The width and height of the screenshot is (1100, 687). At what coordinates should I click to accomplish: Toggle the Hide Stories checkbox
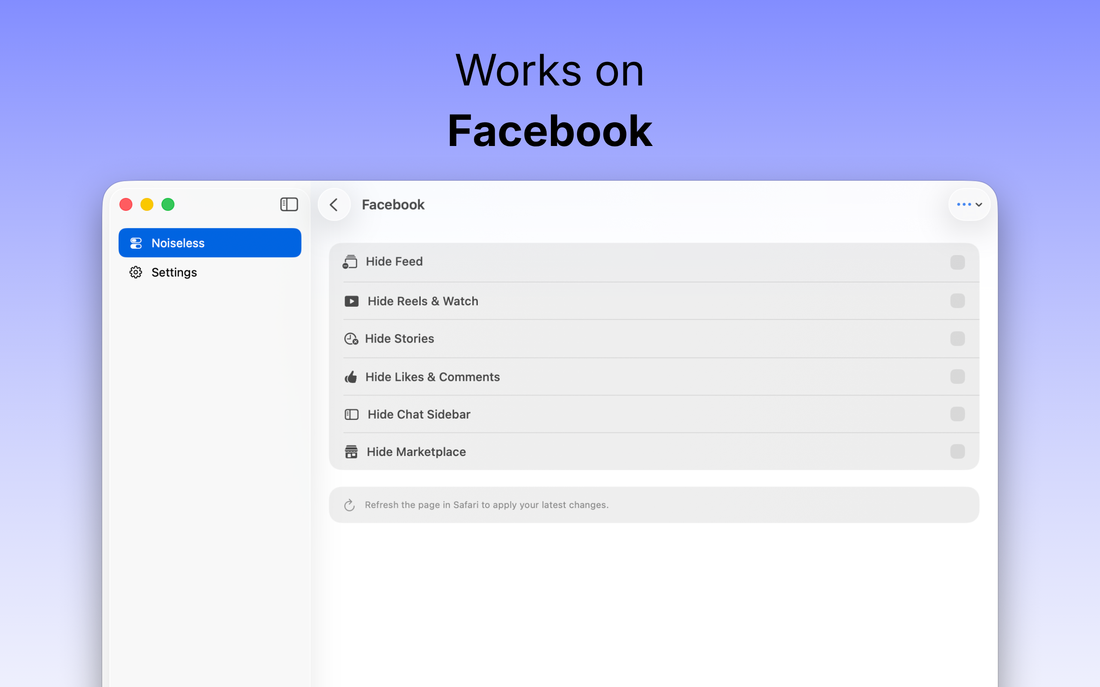coord(957,338)
